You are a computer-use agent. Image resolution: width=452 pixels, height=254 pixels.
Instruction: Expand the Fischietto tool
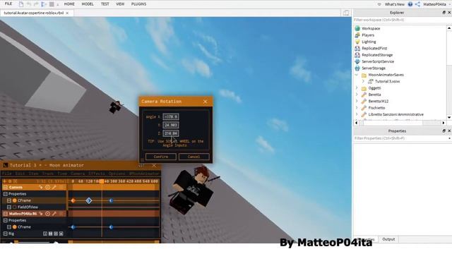click(357, 108)
